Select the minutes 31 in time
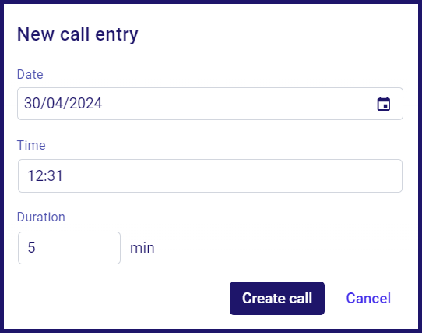The image size is (422, 333). (x=55, y=175)
